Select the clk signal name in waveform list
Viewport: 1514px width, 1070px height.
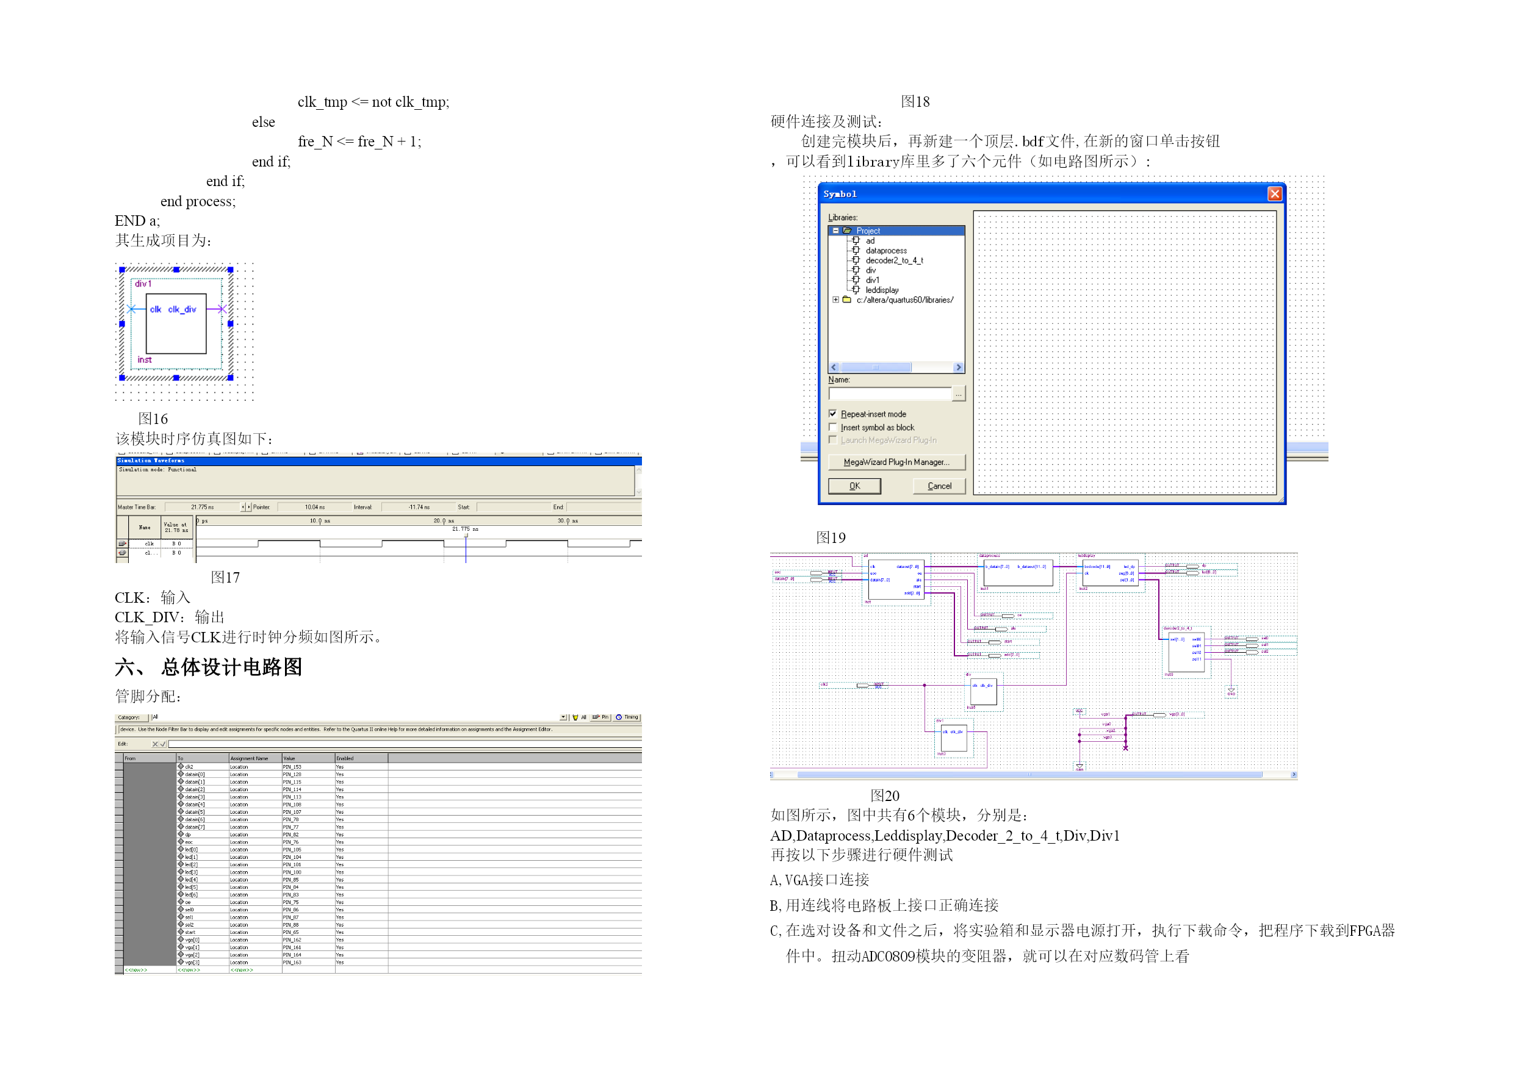(x=149, y=544)
